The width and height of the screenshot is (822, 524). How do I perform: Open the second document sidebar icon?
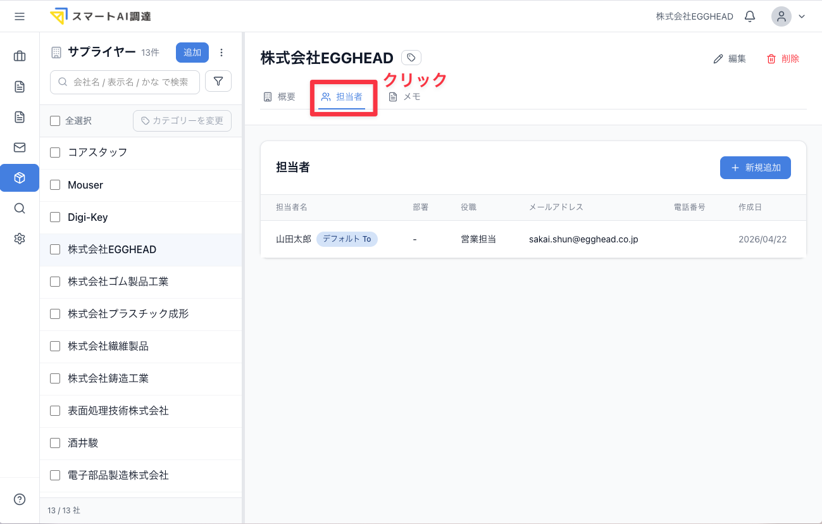pos(20,117)
